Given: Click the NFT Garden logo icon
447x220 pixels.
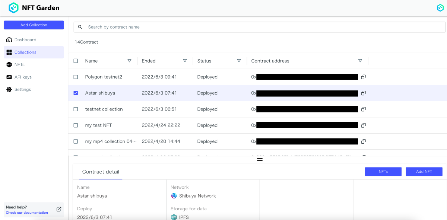Looking at the screenshot, I should tap(13, 8).
